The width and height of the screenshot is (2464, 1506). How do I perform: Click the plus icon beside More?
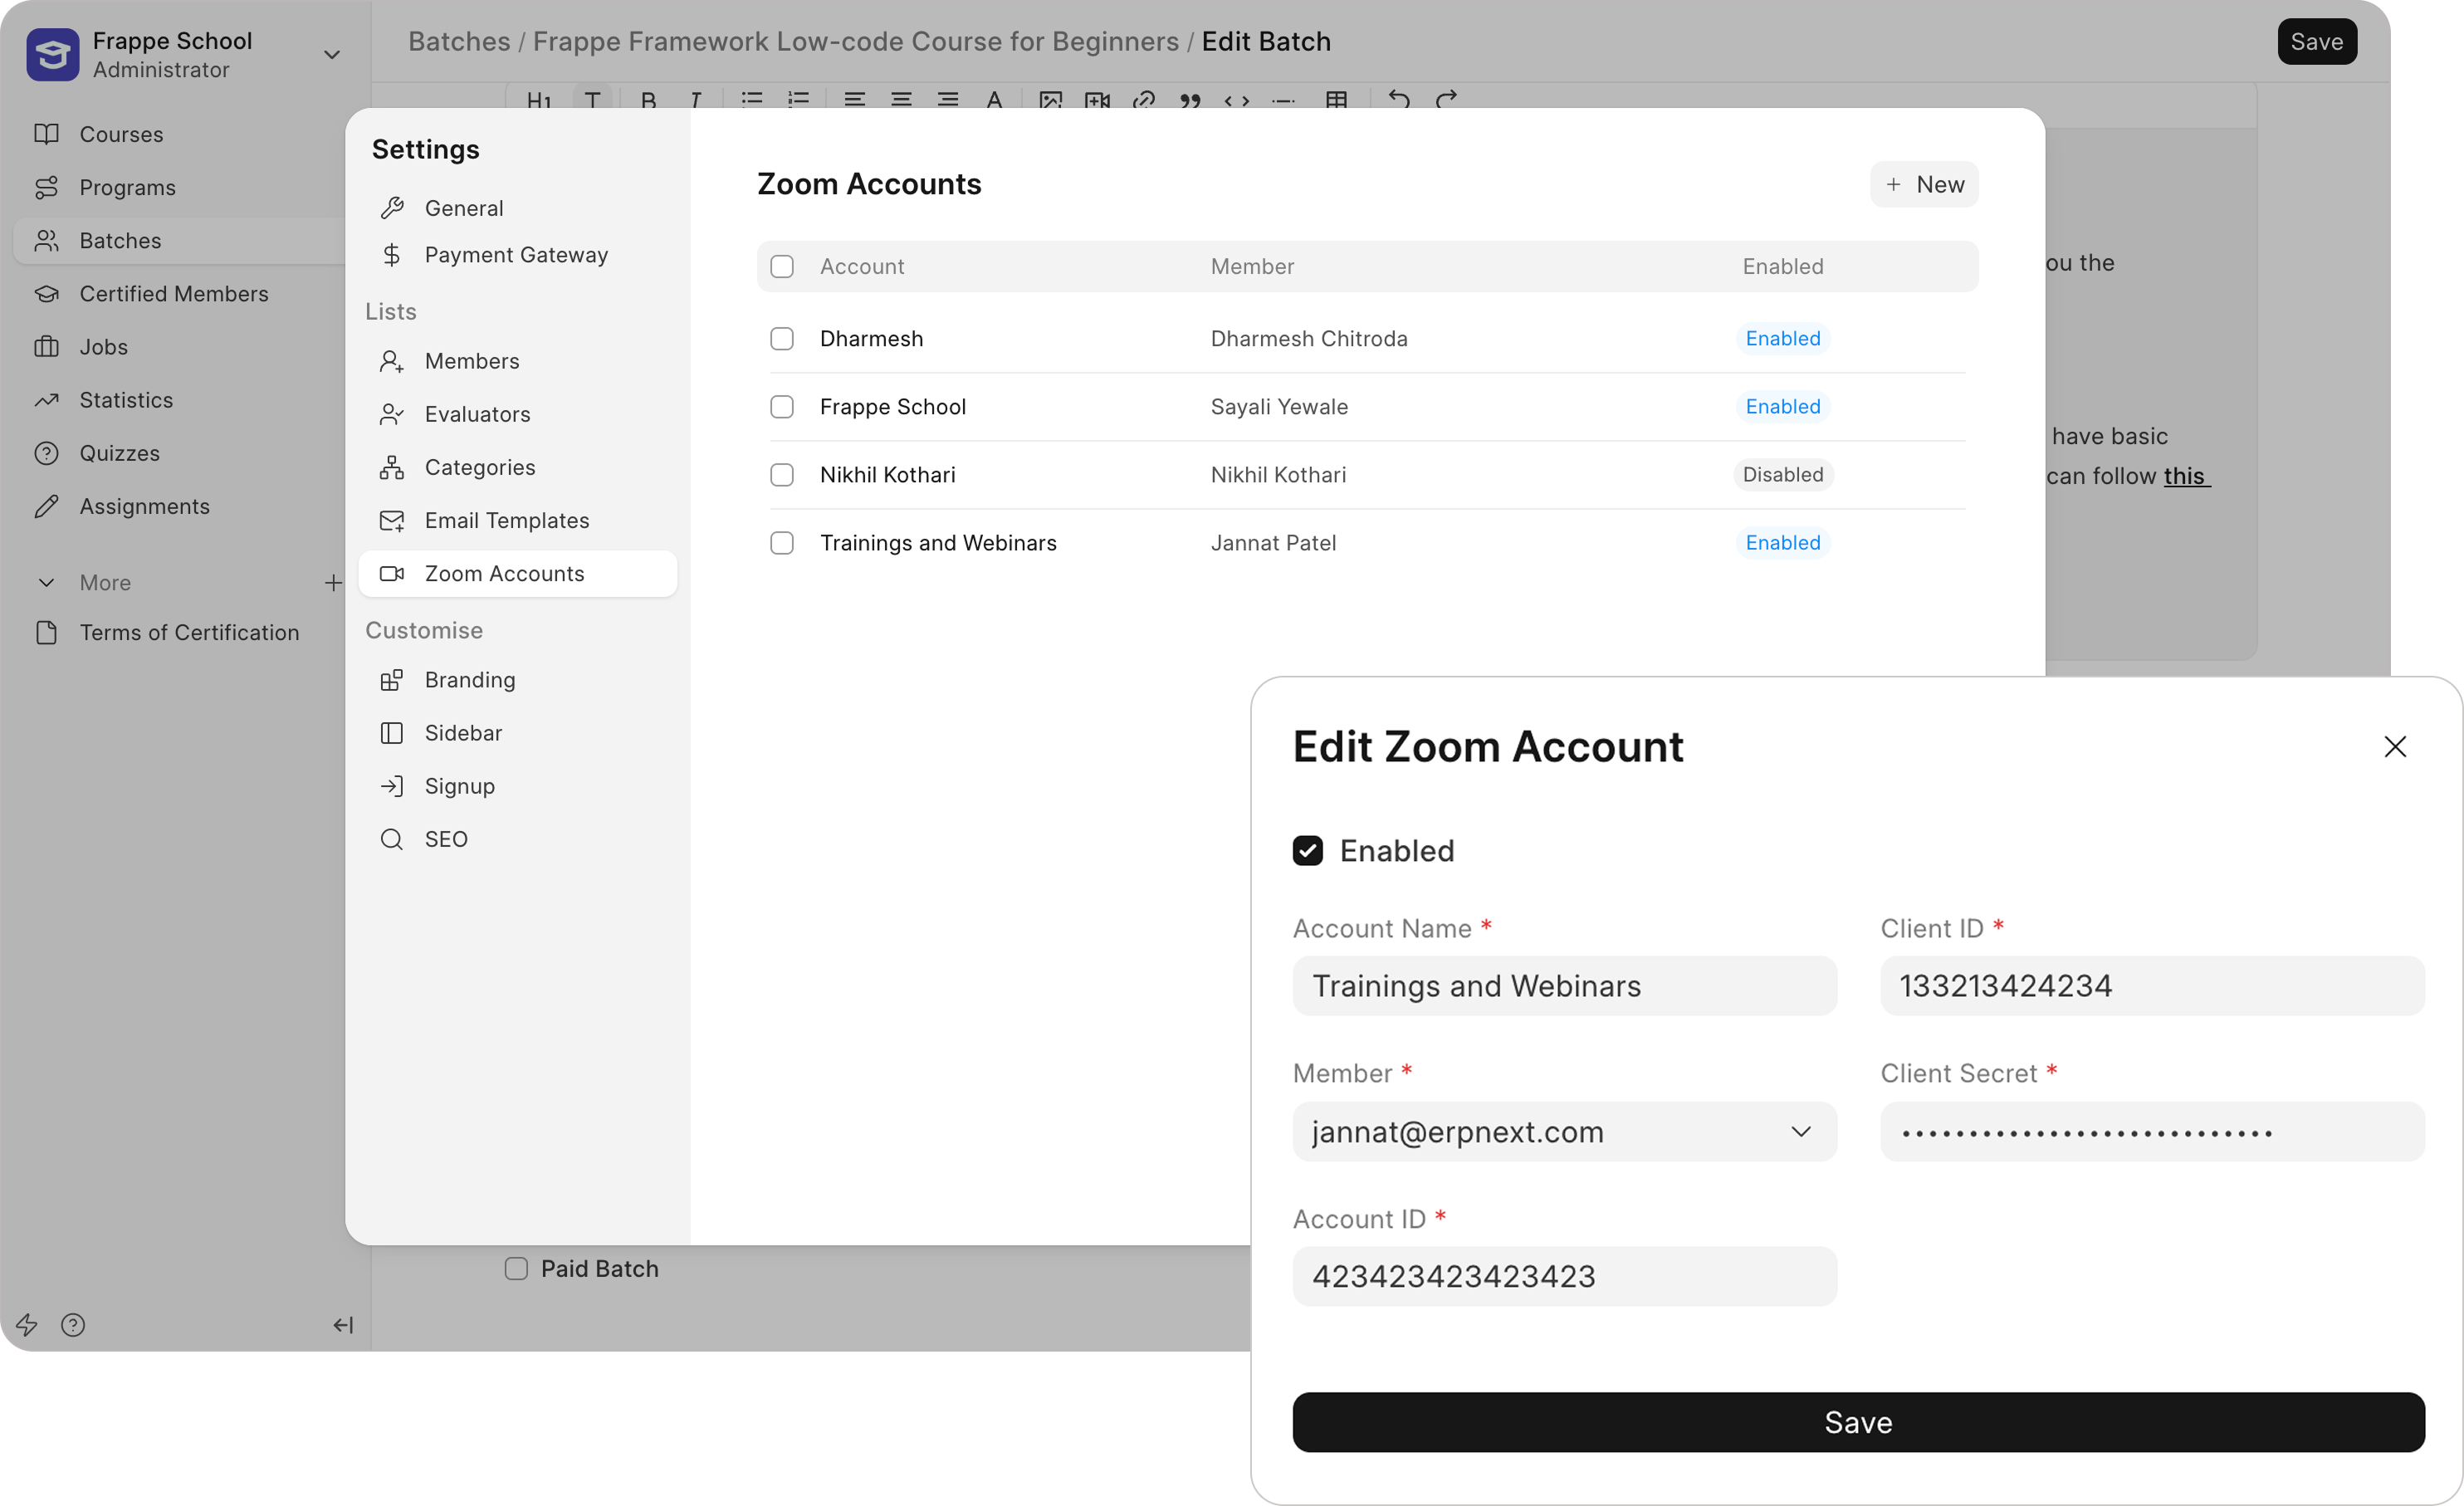click(333, 582)
